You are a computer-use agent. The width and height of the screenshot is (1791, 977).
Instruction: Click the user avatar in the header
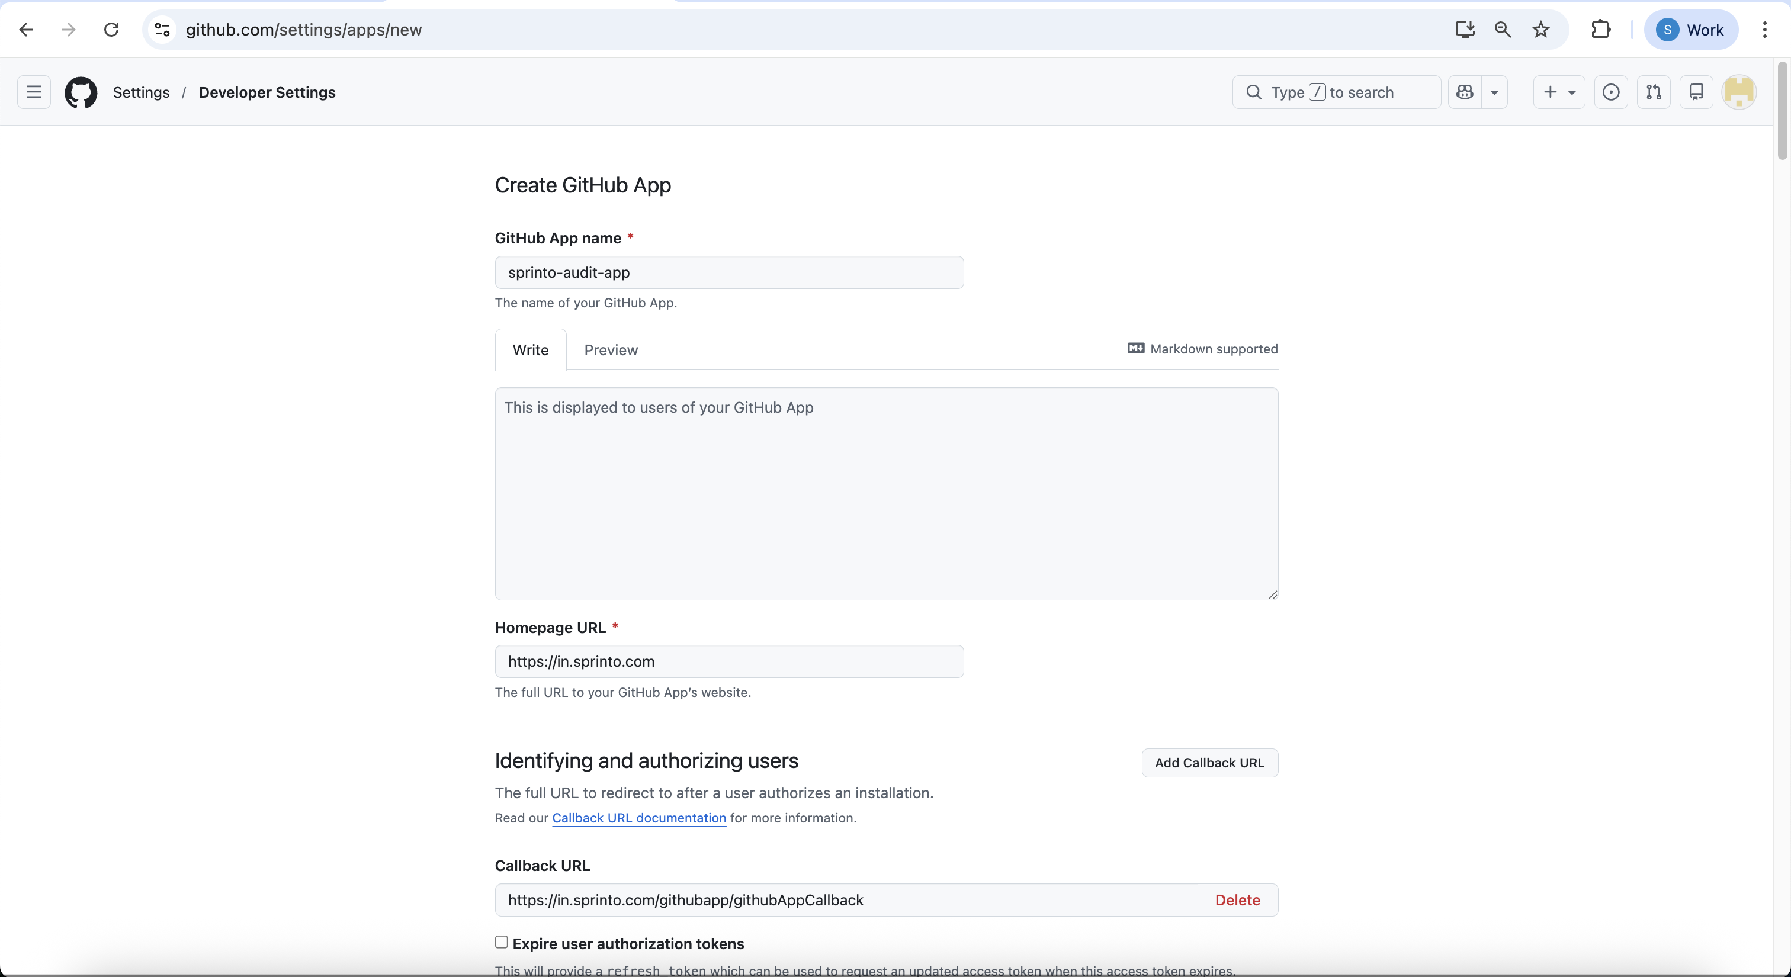1739,92
